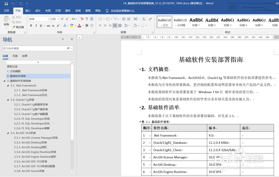Apply the yellow text highlight color
This screenshot has width=279, height=177.
tap(72, 26)
